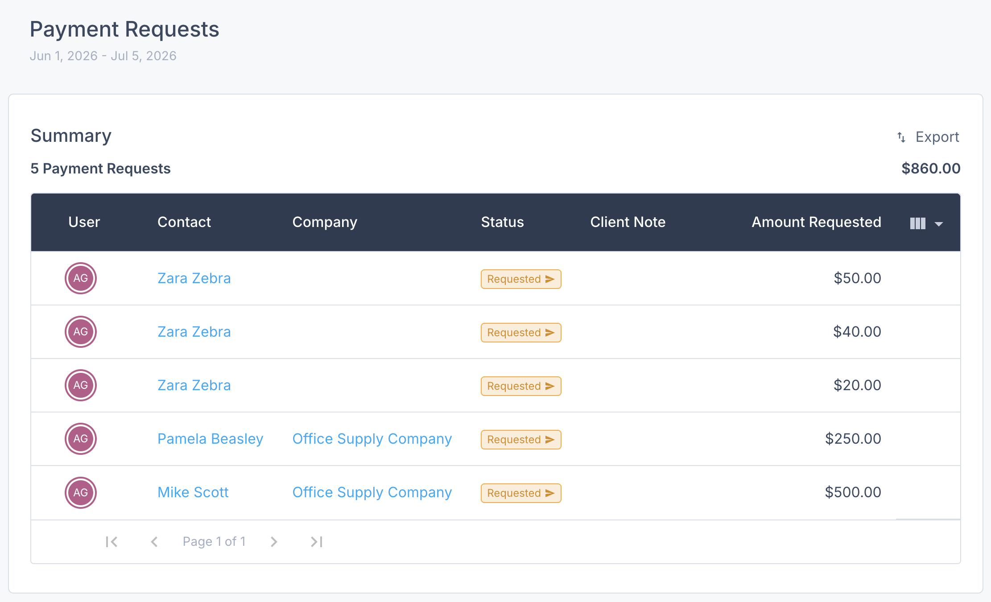The height and width of the screenshot is (602, 991).
Task: Click the export arrows icon
Action: click(x=901, y=137)
